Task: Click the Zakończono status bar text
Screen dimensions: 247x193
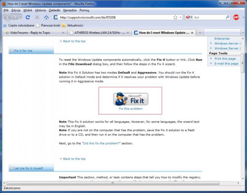Action: click(x=12, y=188)
